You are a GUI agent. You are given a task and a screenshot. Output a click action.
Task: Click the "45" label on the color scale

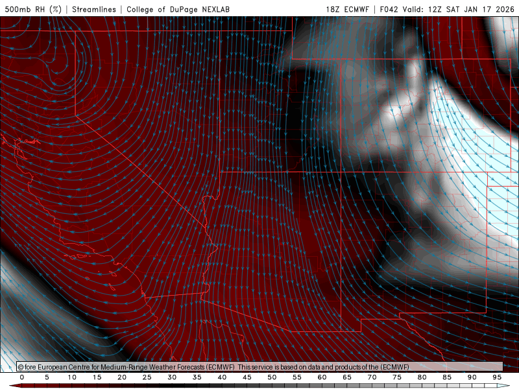[247, 377]
